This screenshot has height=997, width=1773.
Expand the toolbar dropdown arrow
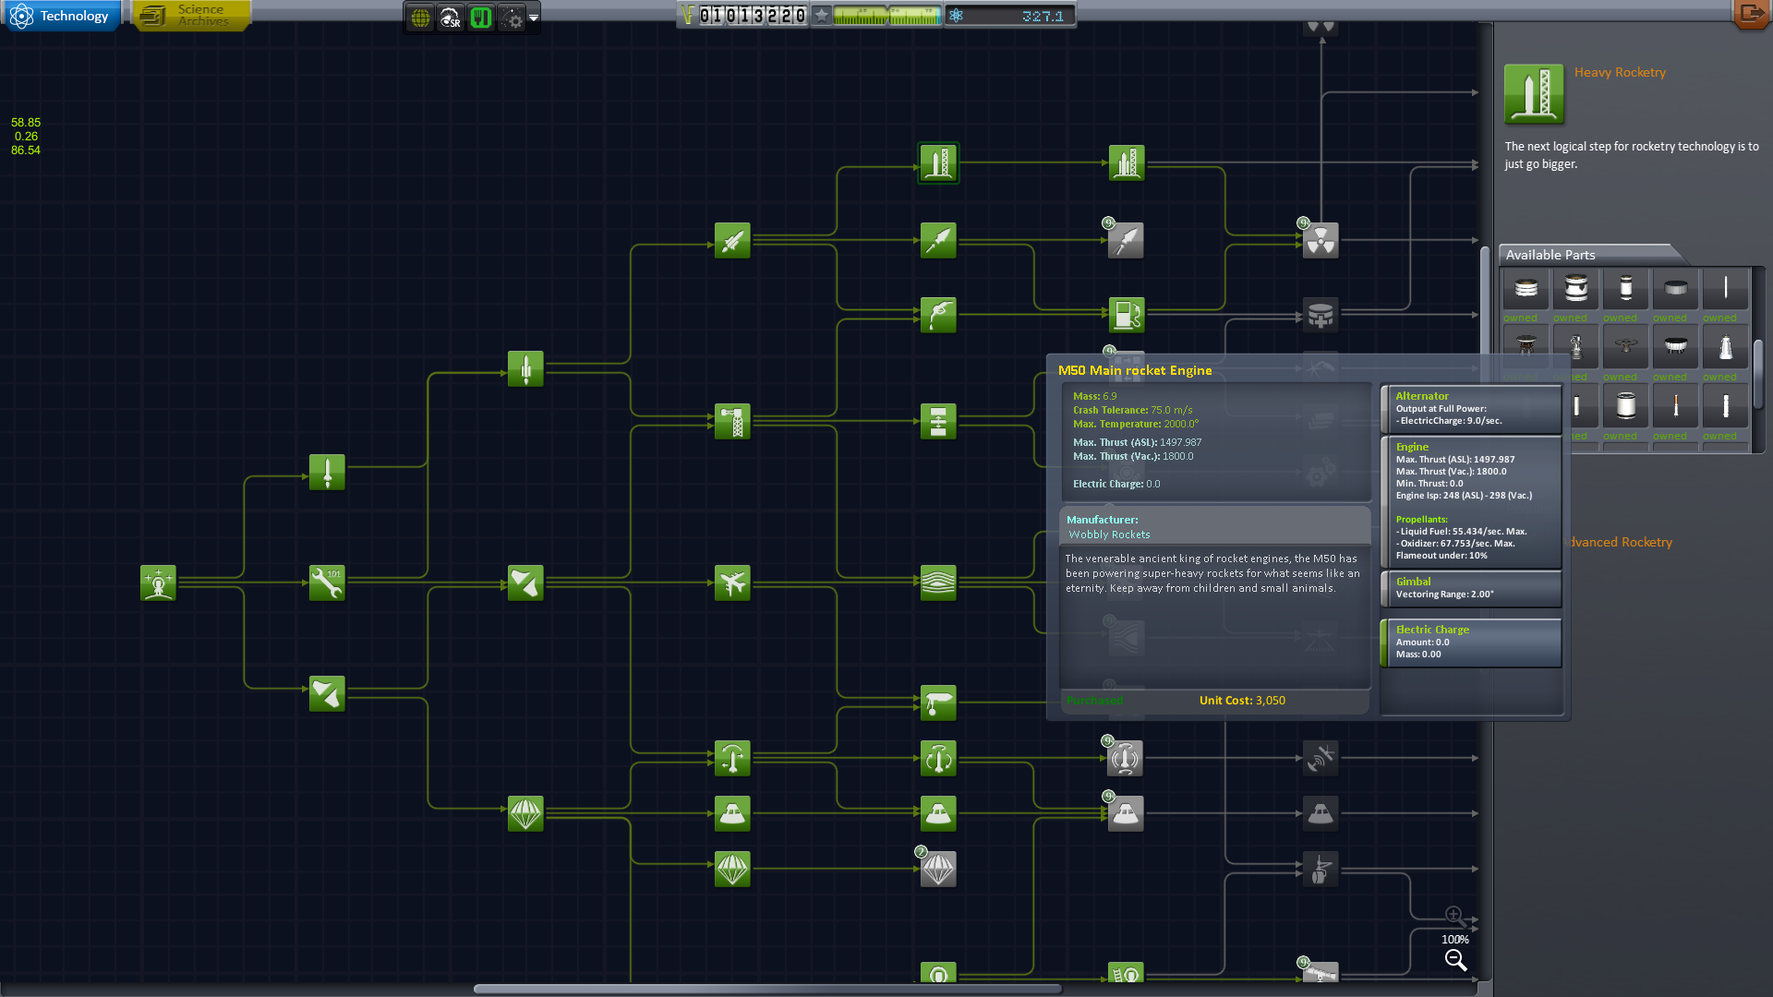point(534,17)
